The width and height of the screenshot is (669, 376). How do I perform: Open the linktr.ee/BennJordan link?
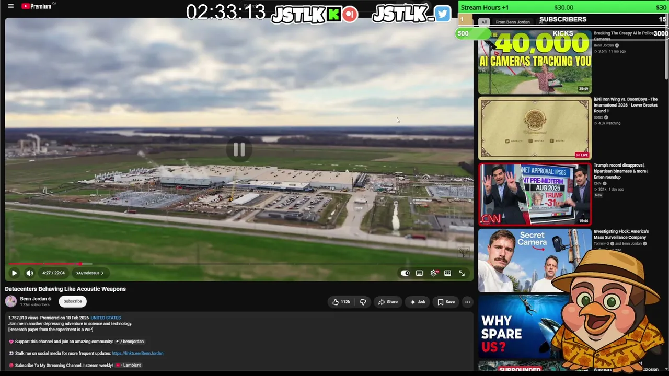137,353
